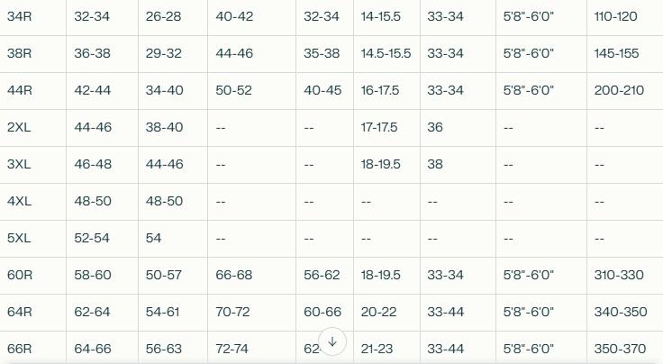This screenshot has height=364, width=663.
Task: Click the 14.5-15.5 neck measurement cell
Action: click(386, 53)
